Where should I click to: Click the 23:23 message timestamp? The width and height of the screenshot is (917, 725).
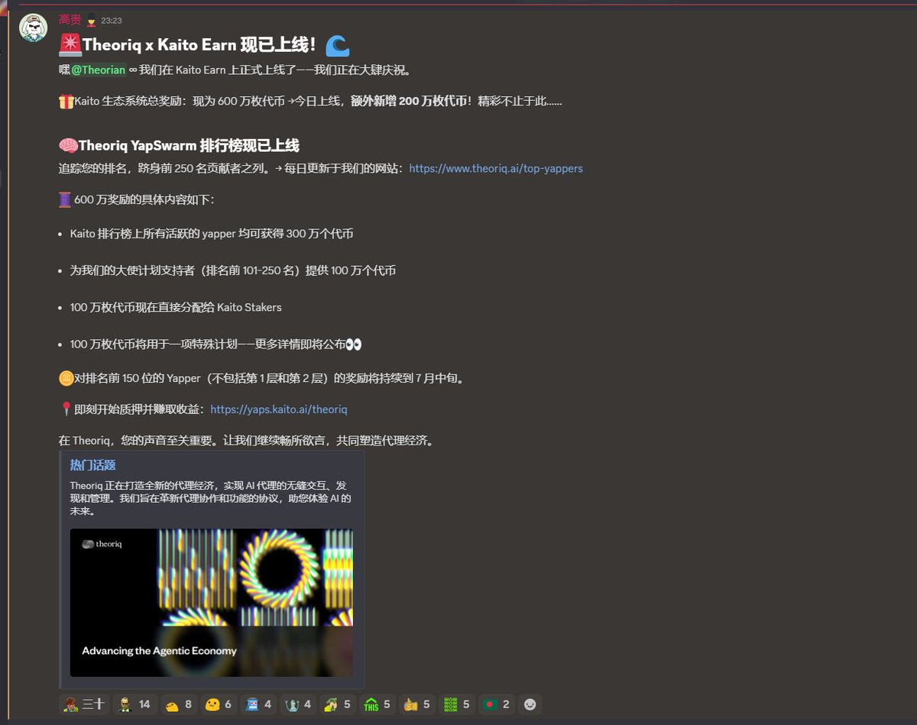[111, 21]
